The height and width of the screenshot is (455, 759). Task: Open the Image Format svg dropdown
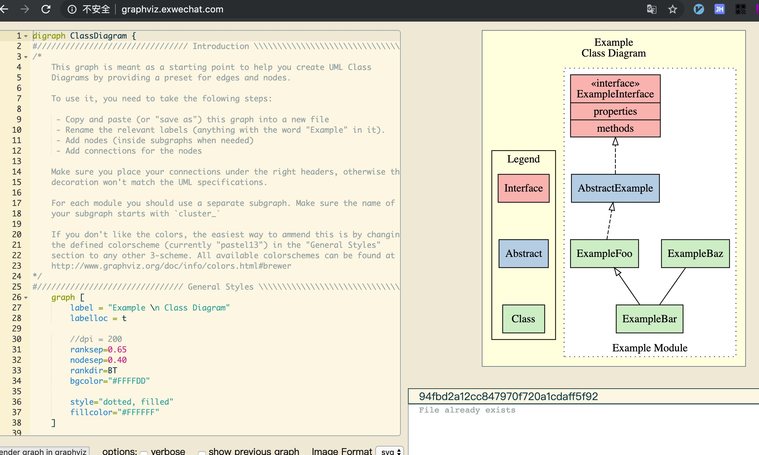pyautogui.click(x=390, y=451)
